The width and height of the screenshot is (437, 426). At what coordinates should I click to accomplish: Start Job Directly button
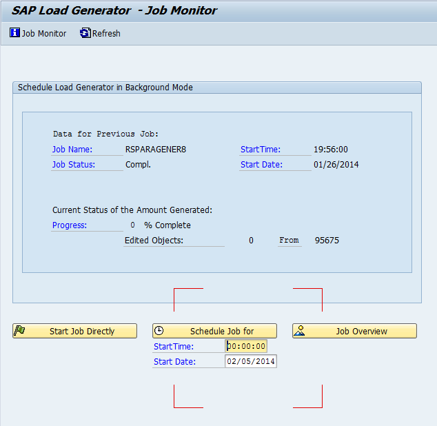point(74,331)
